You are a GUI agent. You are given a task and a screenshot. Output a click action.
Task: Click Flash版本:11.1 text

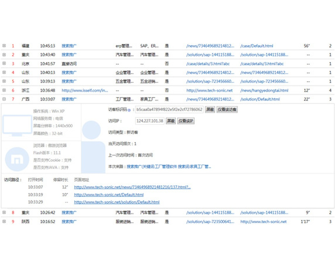47,153
